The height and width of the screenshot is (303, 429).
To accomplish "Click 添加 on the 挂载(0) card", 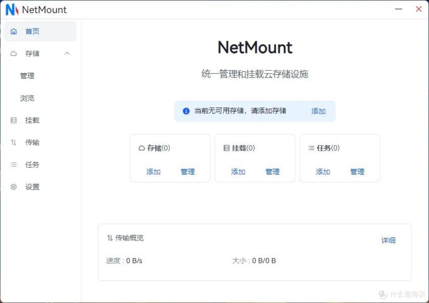I will 238,172.
